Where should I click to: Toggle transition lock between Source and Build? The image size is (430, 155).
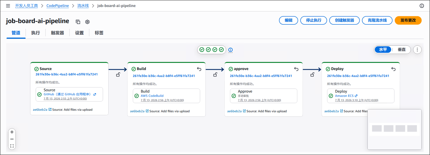pos(118,75)
